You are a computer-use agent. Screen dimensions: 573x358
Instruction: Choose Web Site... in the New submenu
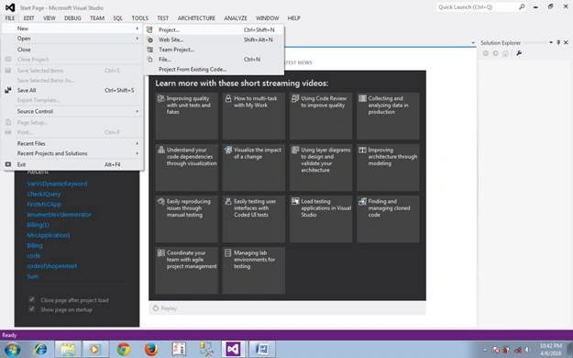coord(215,39)
